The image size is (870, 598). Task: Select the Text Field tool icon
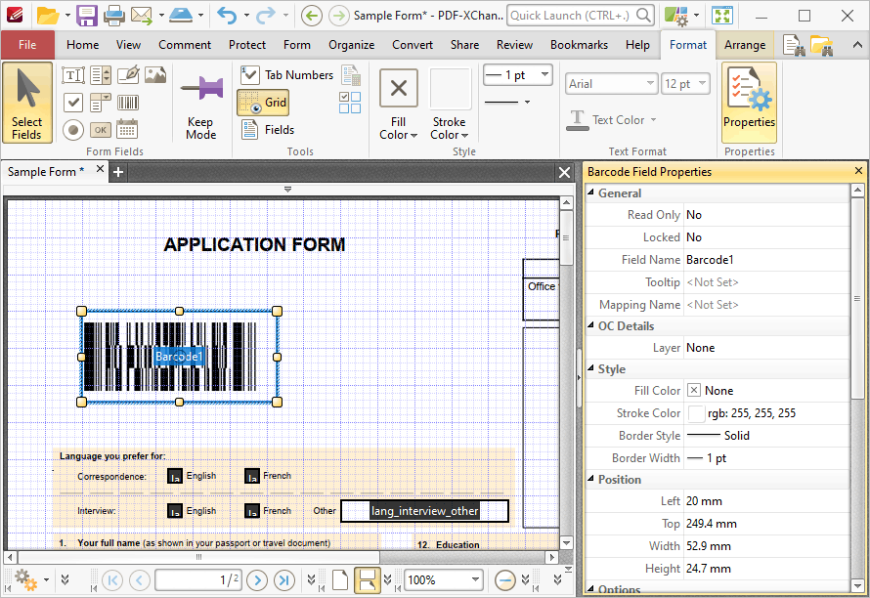[72, 75]
